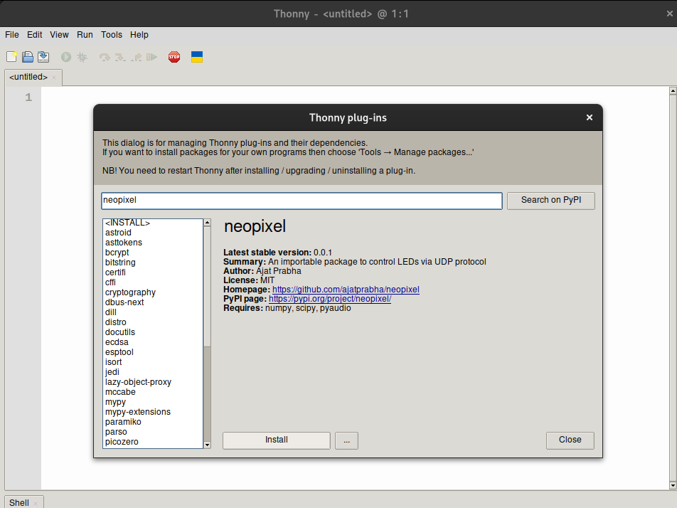
Task: Click the package list scrollbar thumb
Action: pos(207,286)
